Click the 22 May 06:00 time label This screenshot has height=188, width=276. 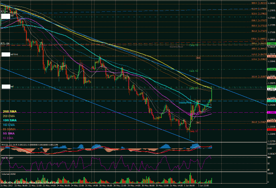pyautogui.click(x=21, y=185)
